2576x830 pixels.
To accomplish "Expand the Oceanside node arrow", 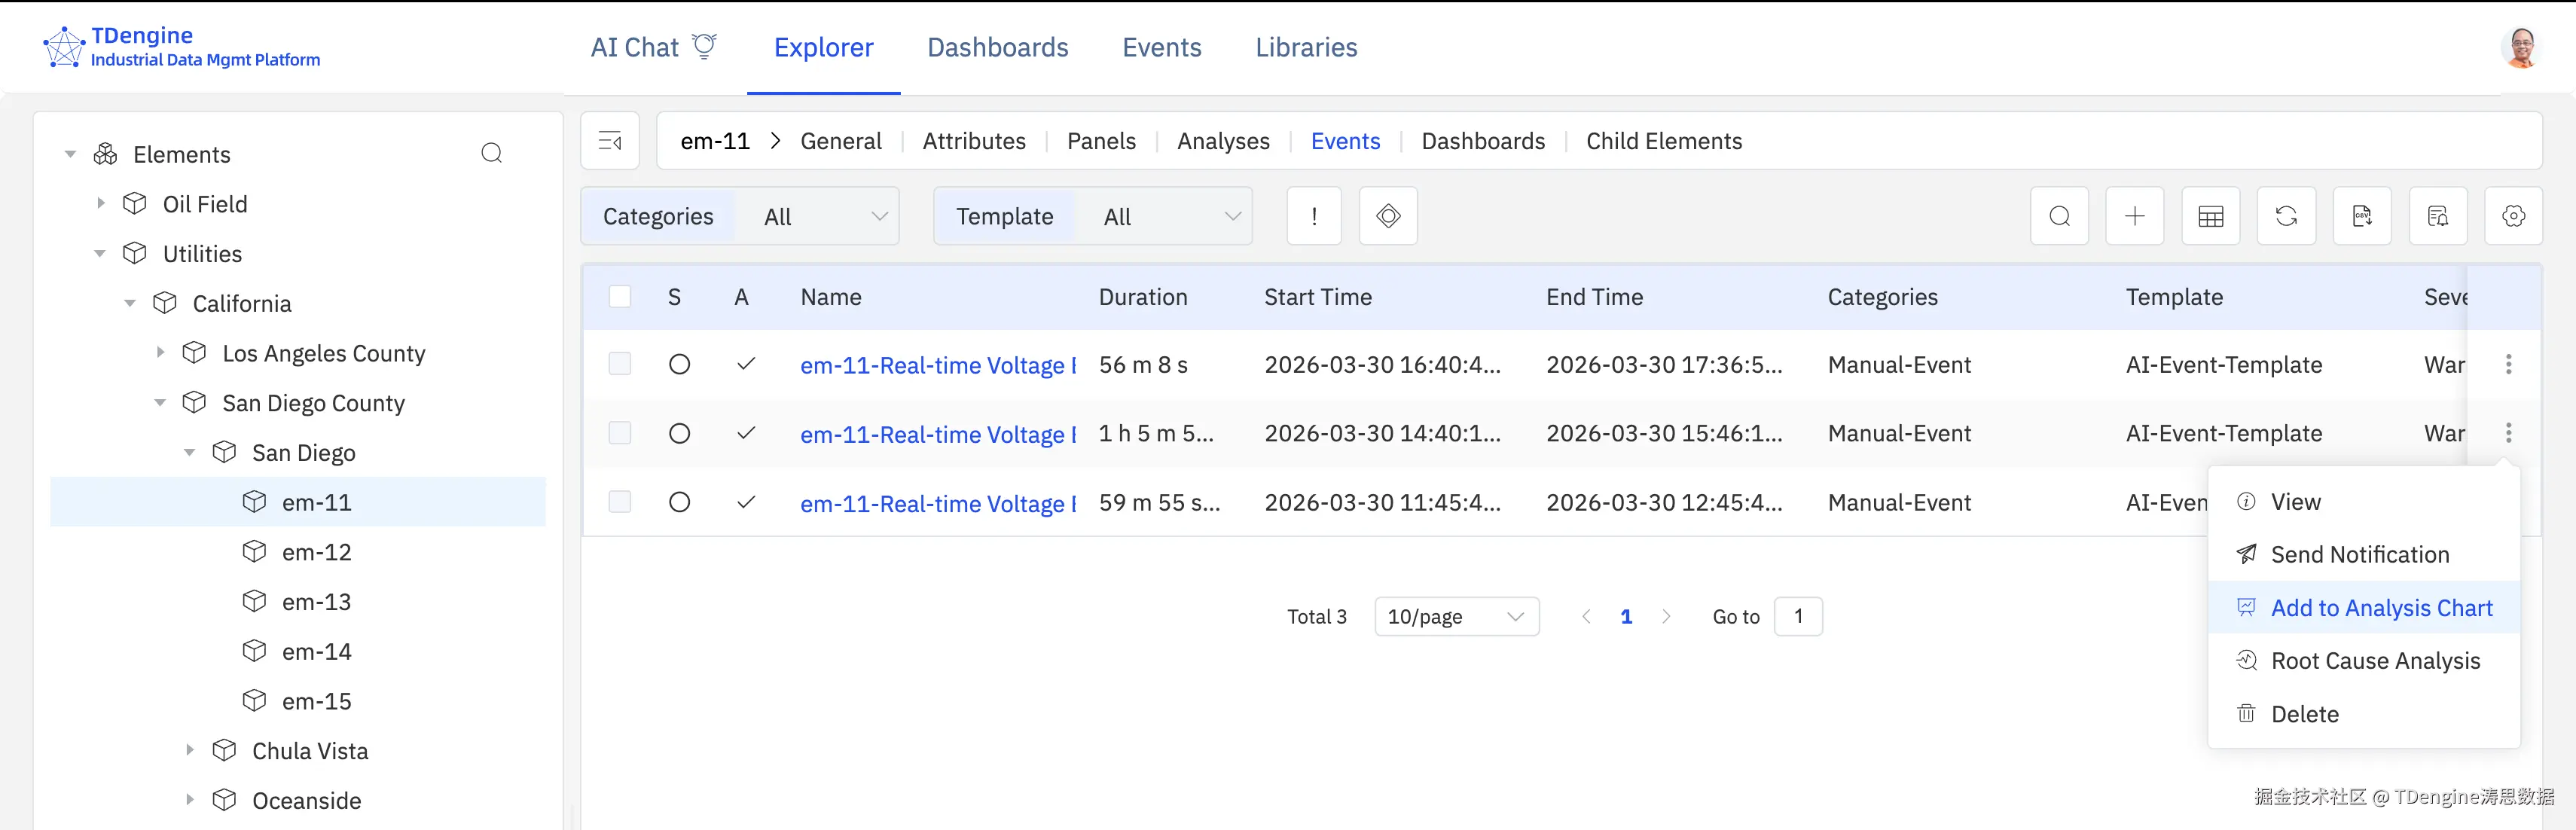I will point(190,800).
